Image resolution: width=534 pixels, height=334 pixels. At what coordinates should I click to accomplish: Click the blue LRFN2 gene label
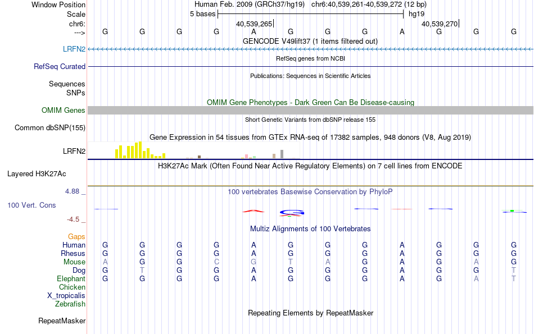[x=74, y=49]
